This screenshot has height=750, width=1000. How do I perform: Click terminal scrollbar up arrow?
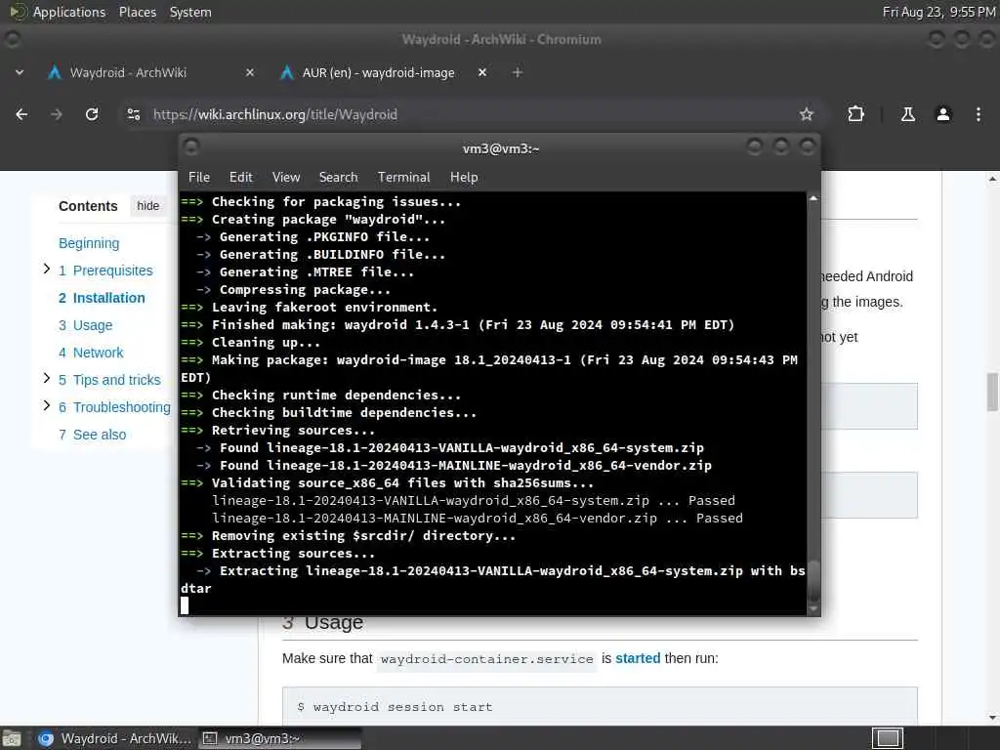pos(813,199)
